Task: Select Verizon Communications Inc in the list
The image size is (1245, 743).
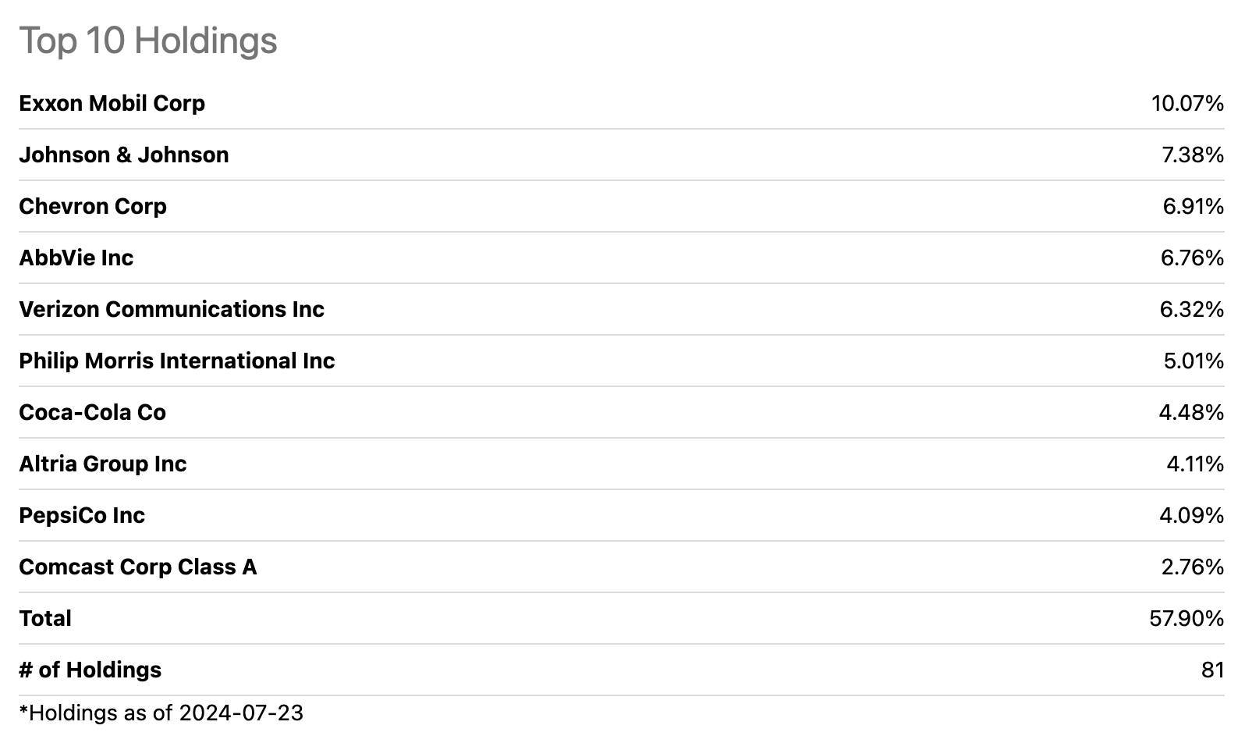Action: coord(171,310)
